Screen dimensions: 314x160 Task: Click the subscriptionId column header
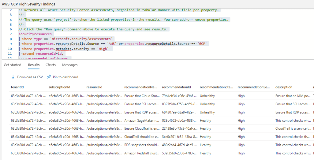(x=59, y=87)
